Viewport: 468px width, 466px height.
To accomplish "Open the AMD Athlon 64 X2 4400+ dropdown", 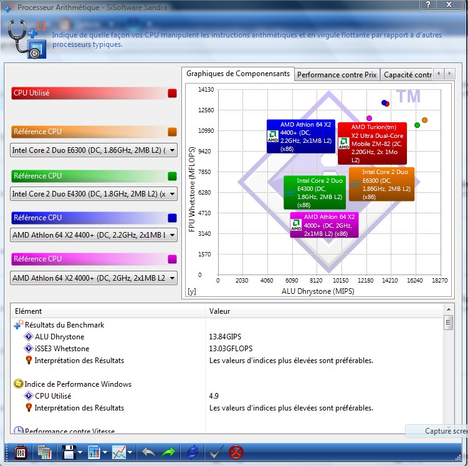I will pyautogui.click(x=93, y=235).
